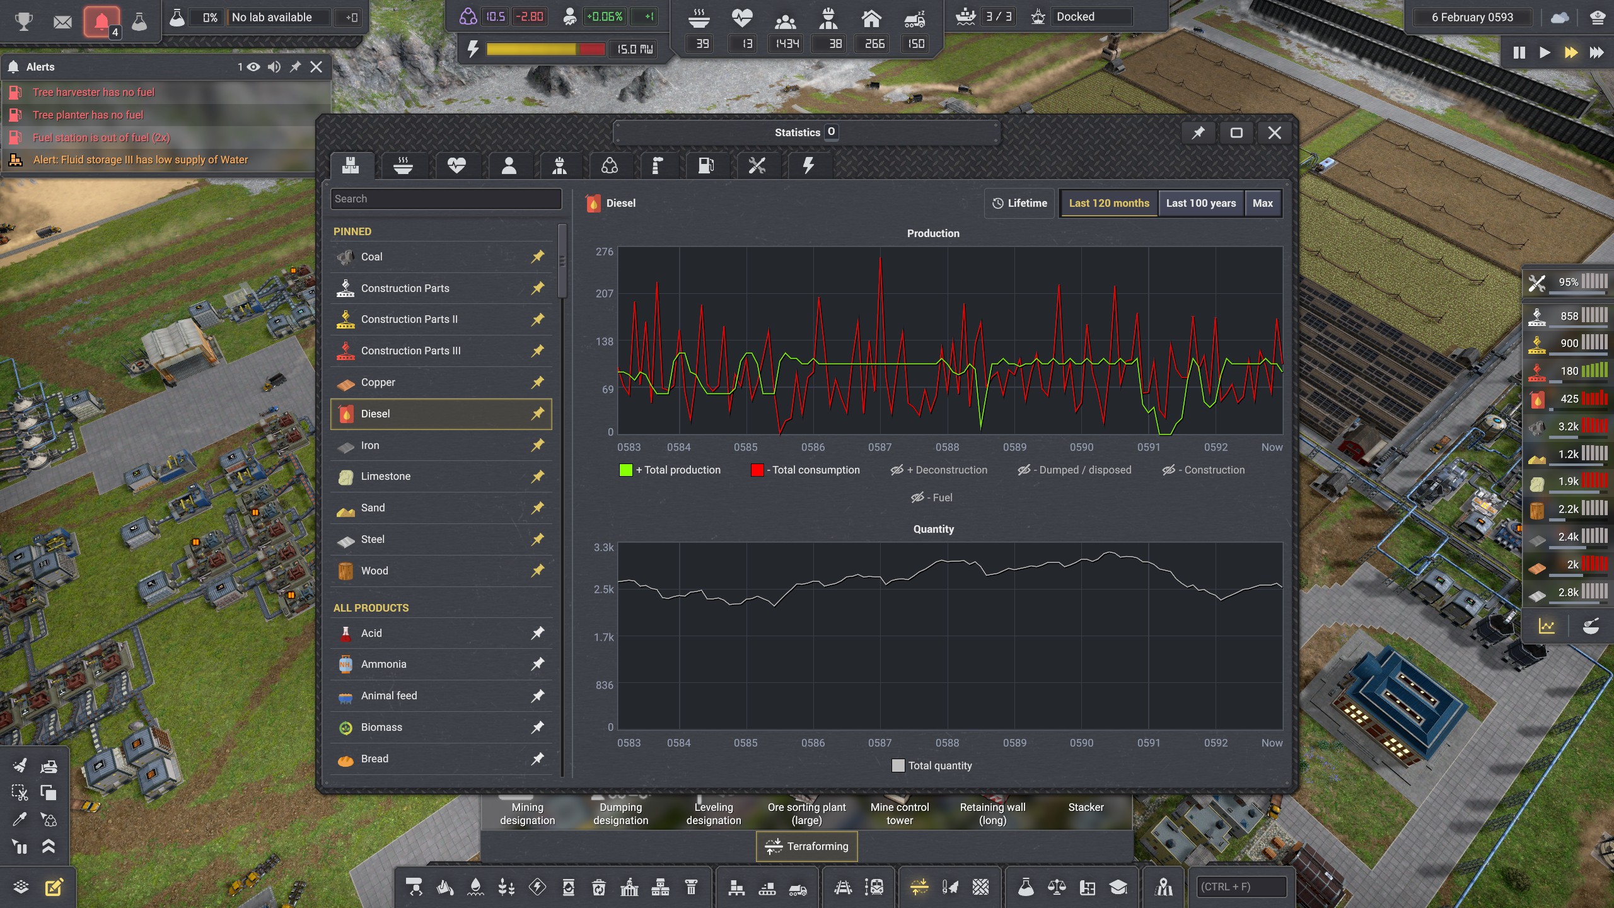This screenshot has height=908, width=1614.
Task: Show the Deconstruction series in the chart legend
Action: point(897,470)
